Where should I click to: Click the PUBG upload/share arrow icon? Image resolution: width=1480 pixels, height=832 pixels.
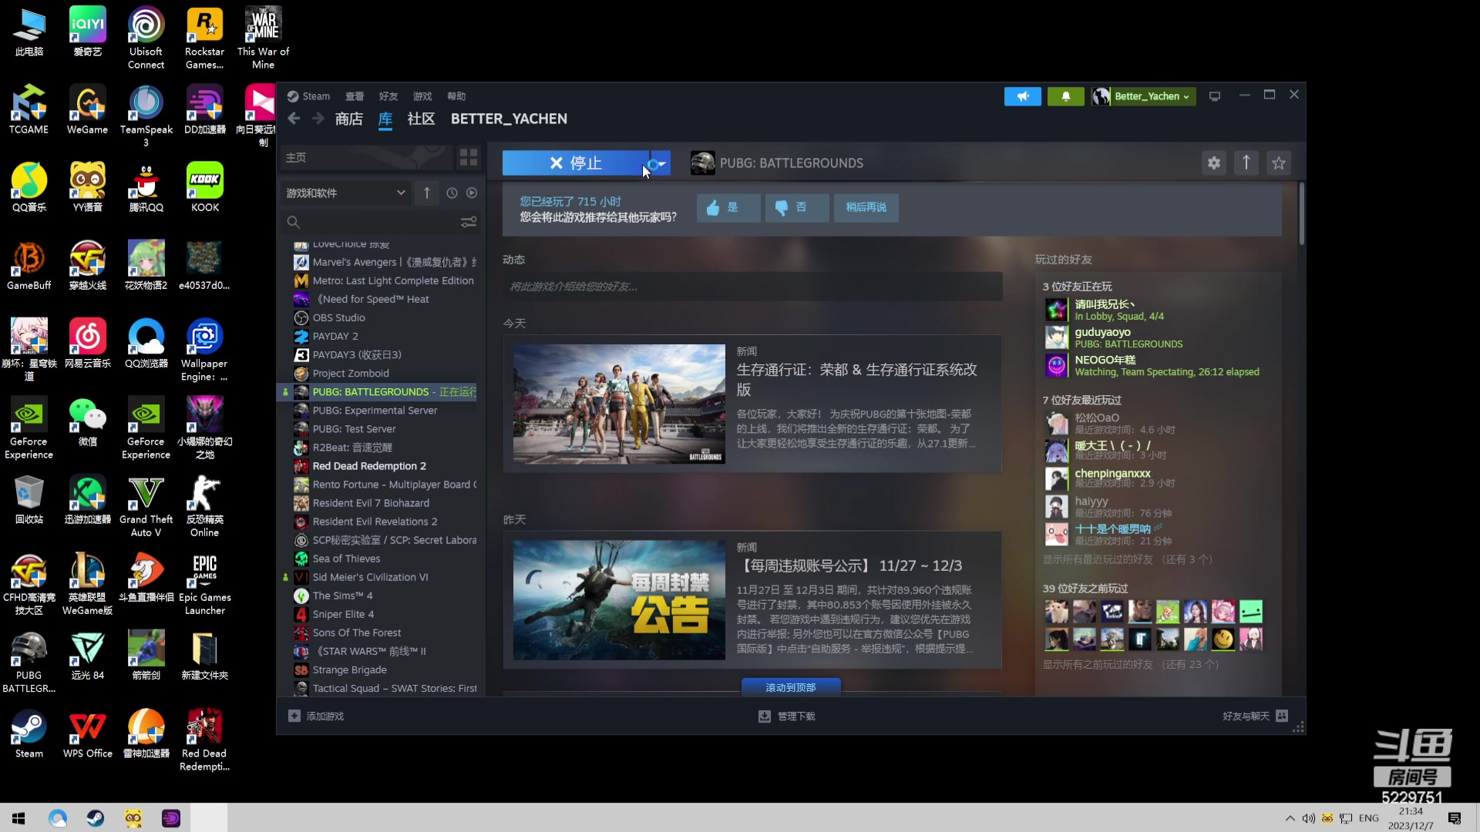click(x=1246, y=163)
